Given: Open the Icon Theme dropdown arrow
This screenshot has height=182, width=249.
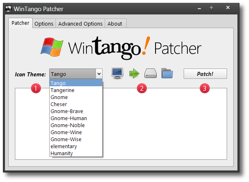Looking at the screenshot, I should click(99, 73).
